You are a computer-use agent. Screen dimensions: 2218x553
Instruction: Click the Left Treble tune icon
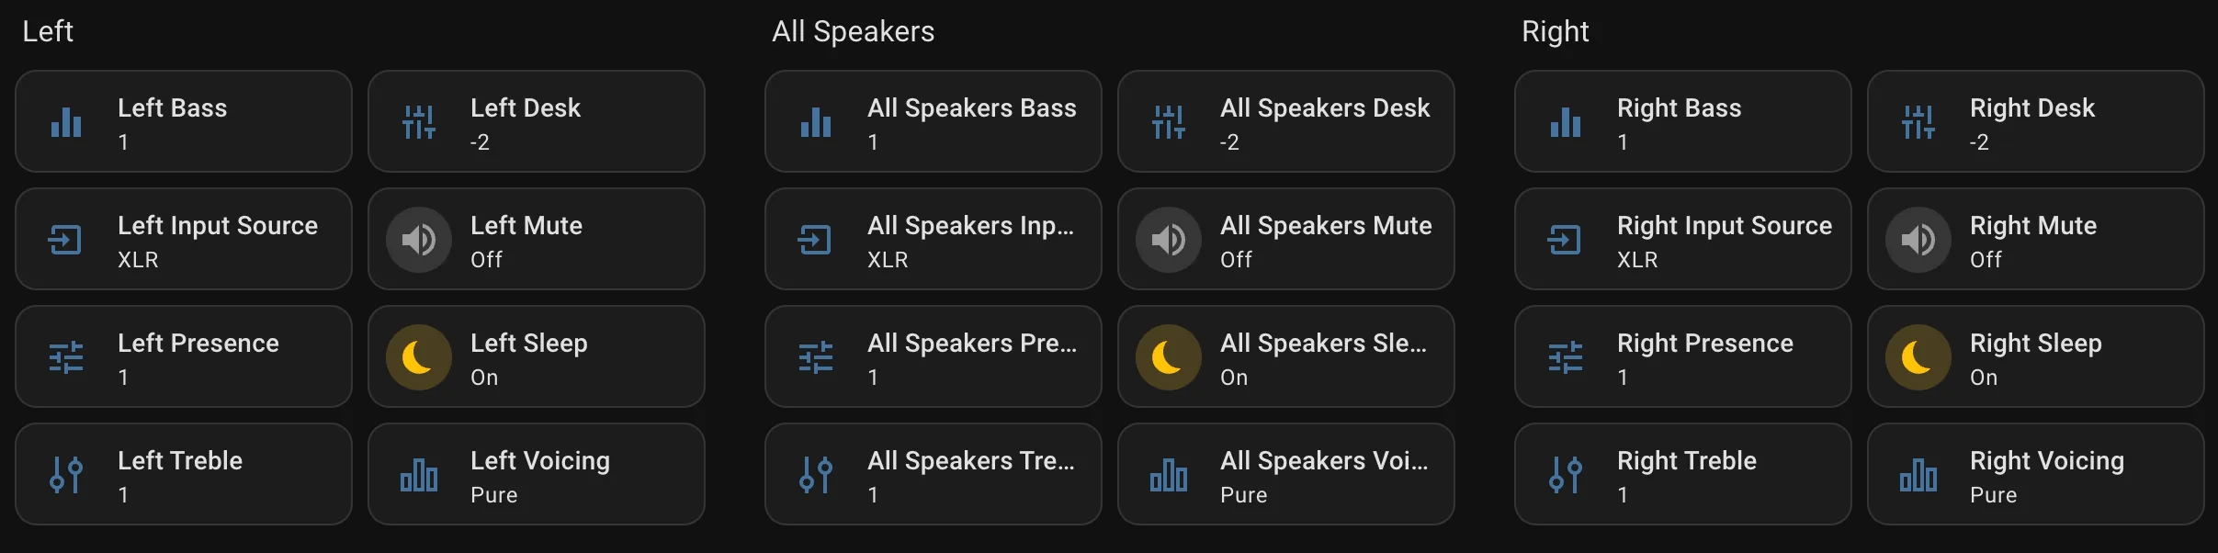66,475
